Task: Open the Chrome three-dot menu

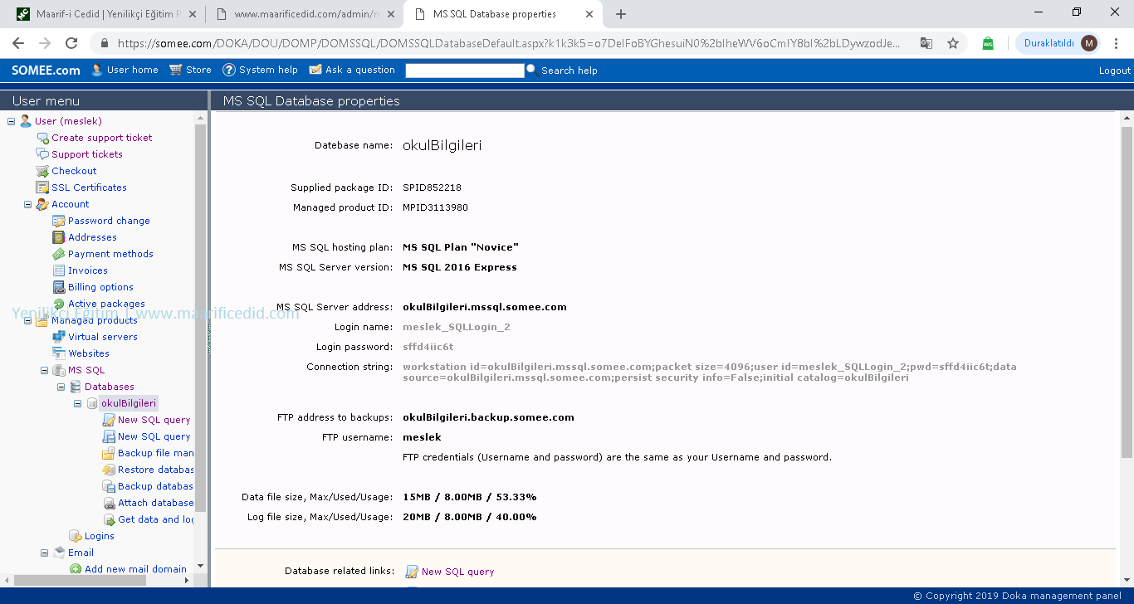Action: (x=1117, y=43)
